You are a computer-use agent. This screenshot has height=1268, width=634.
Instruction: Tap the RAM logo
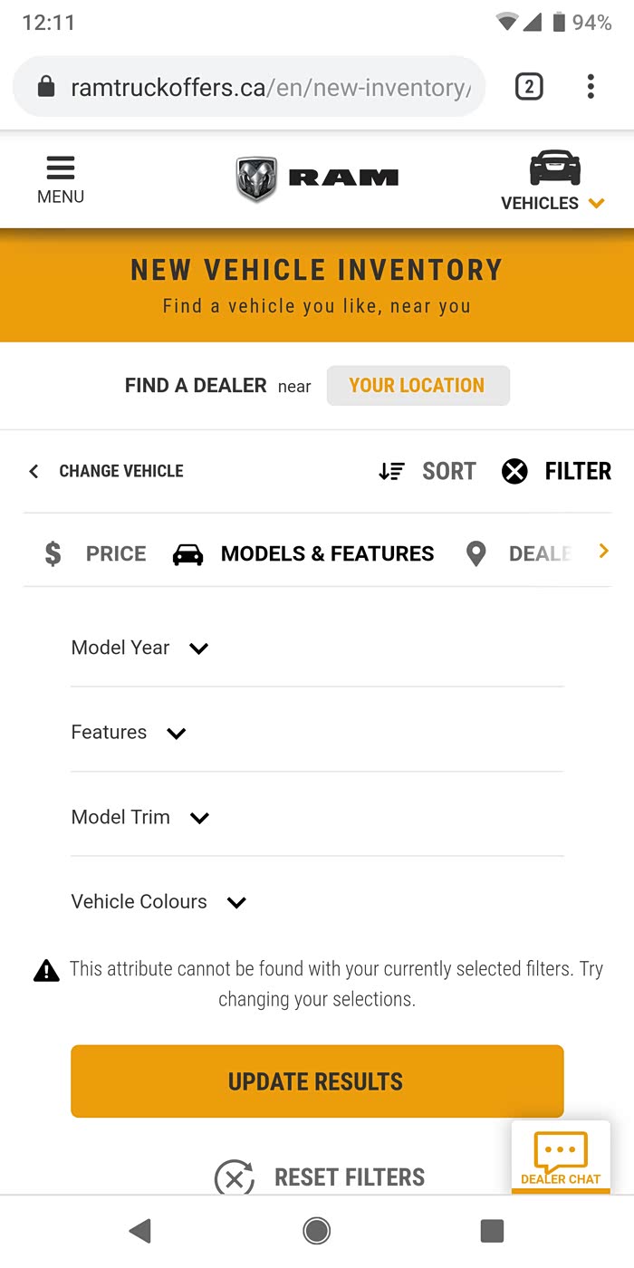click(317, 178)
